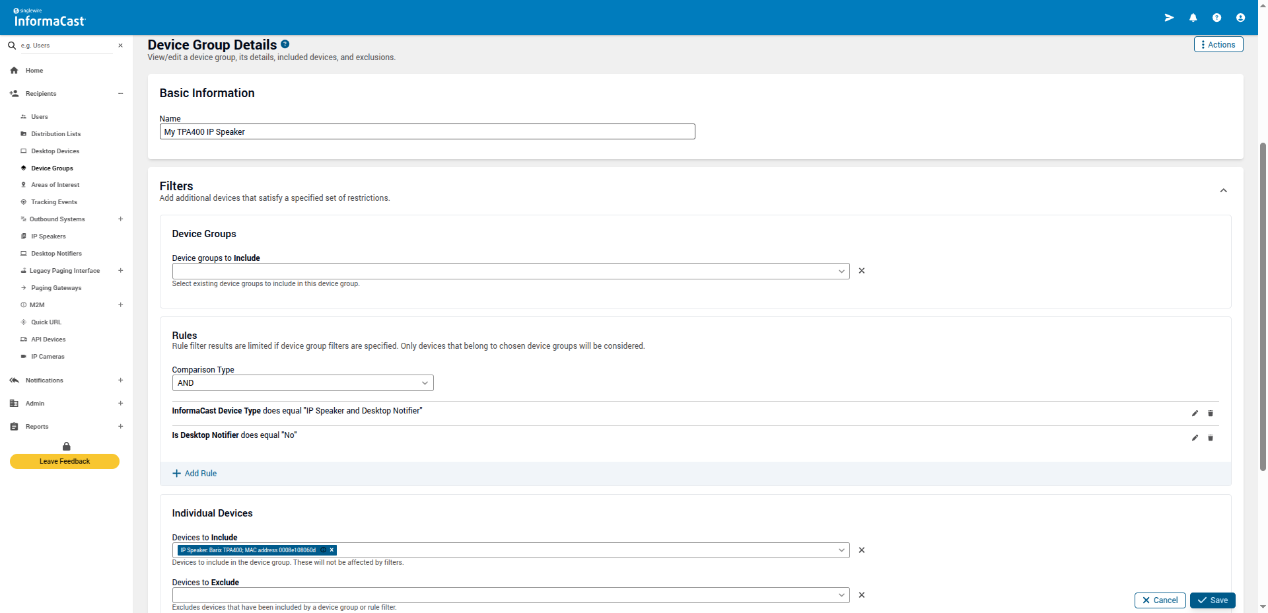Collapse the Filters section
This screenshot has width=1268, height=613.
pyautogui.click(x=1223, y=191)
